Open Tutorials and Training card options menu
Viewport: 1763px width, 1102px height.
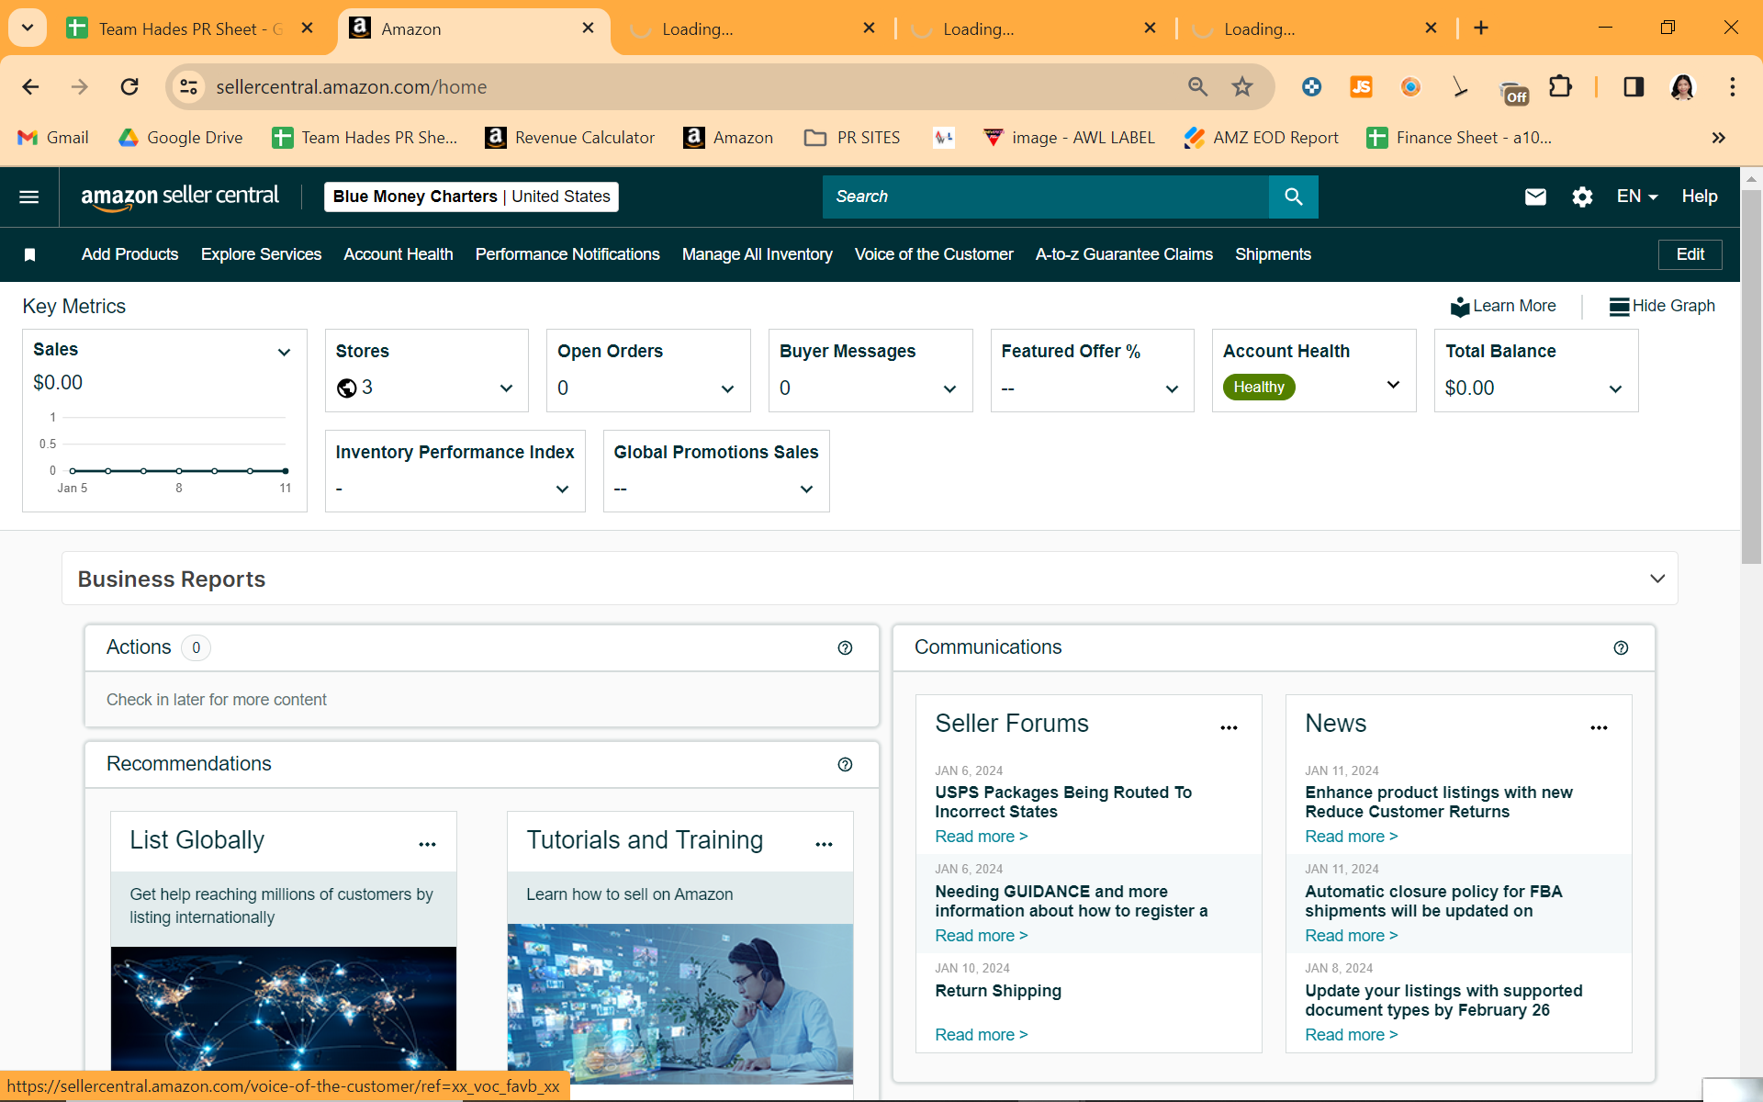(824, 844)
